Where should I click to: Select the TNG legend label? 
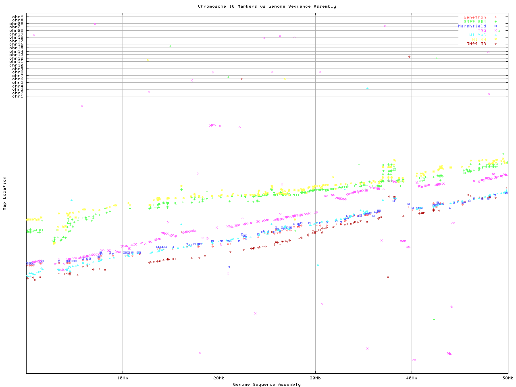pyautogui.click(x=482, y=31)
